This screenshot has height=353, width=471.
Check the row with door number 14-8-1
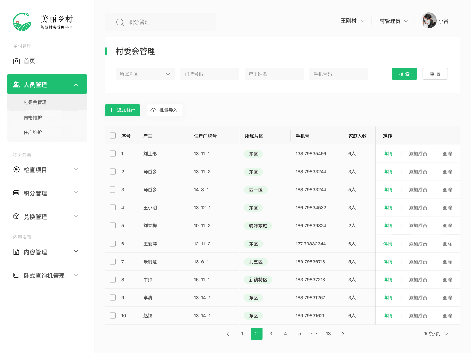(x=113, y=189)
